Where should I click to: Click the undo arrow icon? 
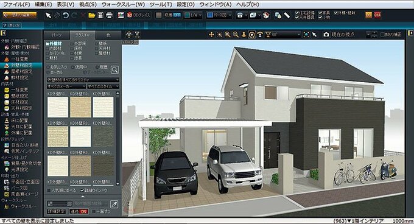66,15
